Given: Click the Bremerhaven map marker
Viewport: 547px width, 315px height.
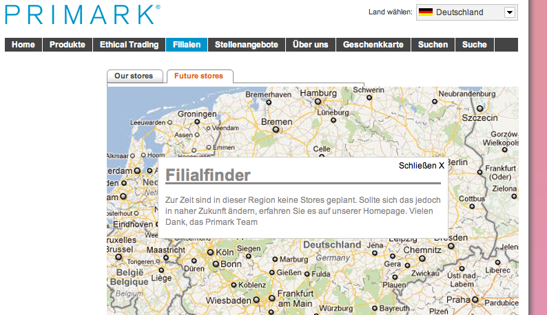Looking at the screenshot, I should coord(269,102).
